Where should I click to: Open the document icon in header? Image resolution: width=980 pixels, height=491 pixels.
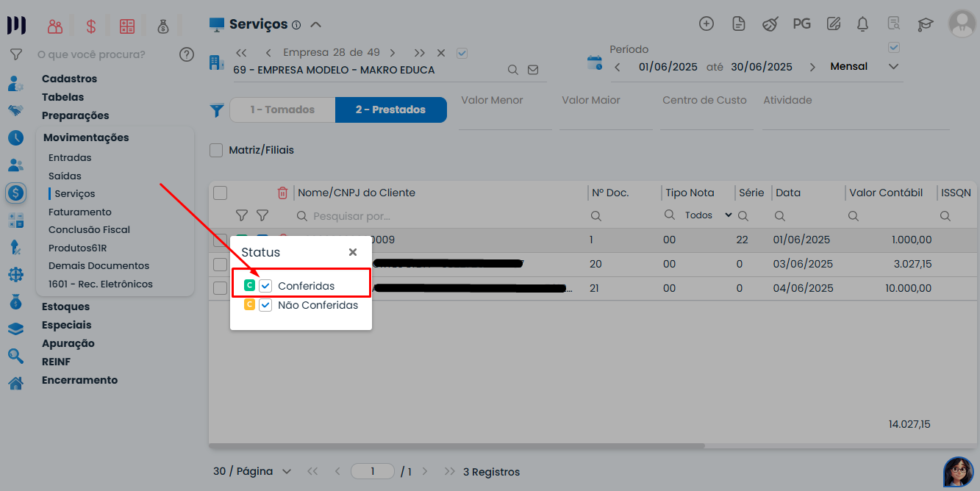739,24
